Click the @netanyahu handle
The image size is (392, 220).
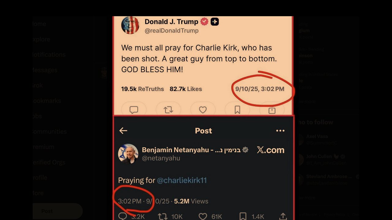(161, 158)
